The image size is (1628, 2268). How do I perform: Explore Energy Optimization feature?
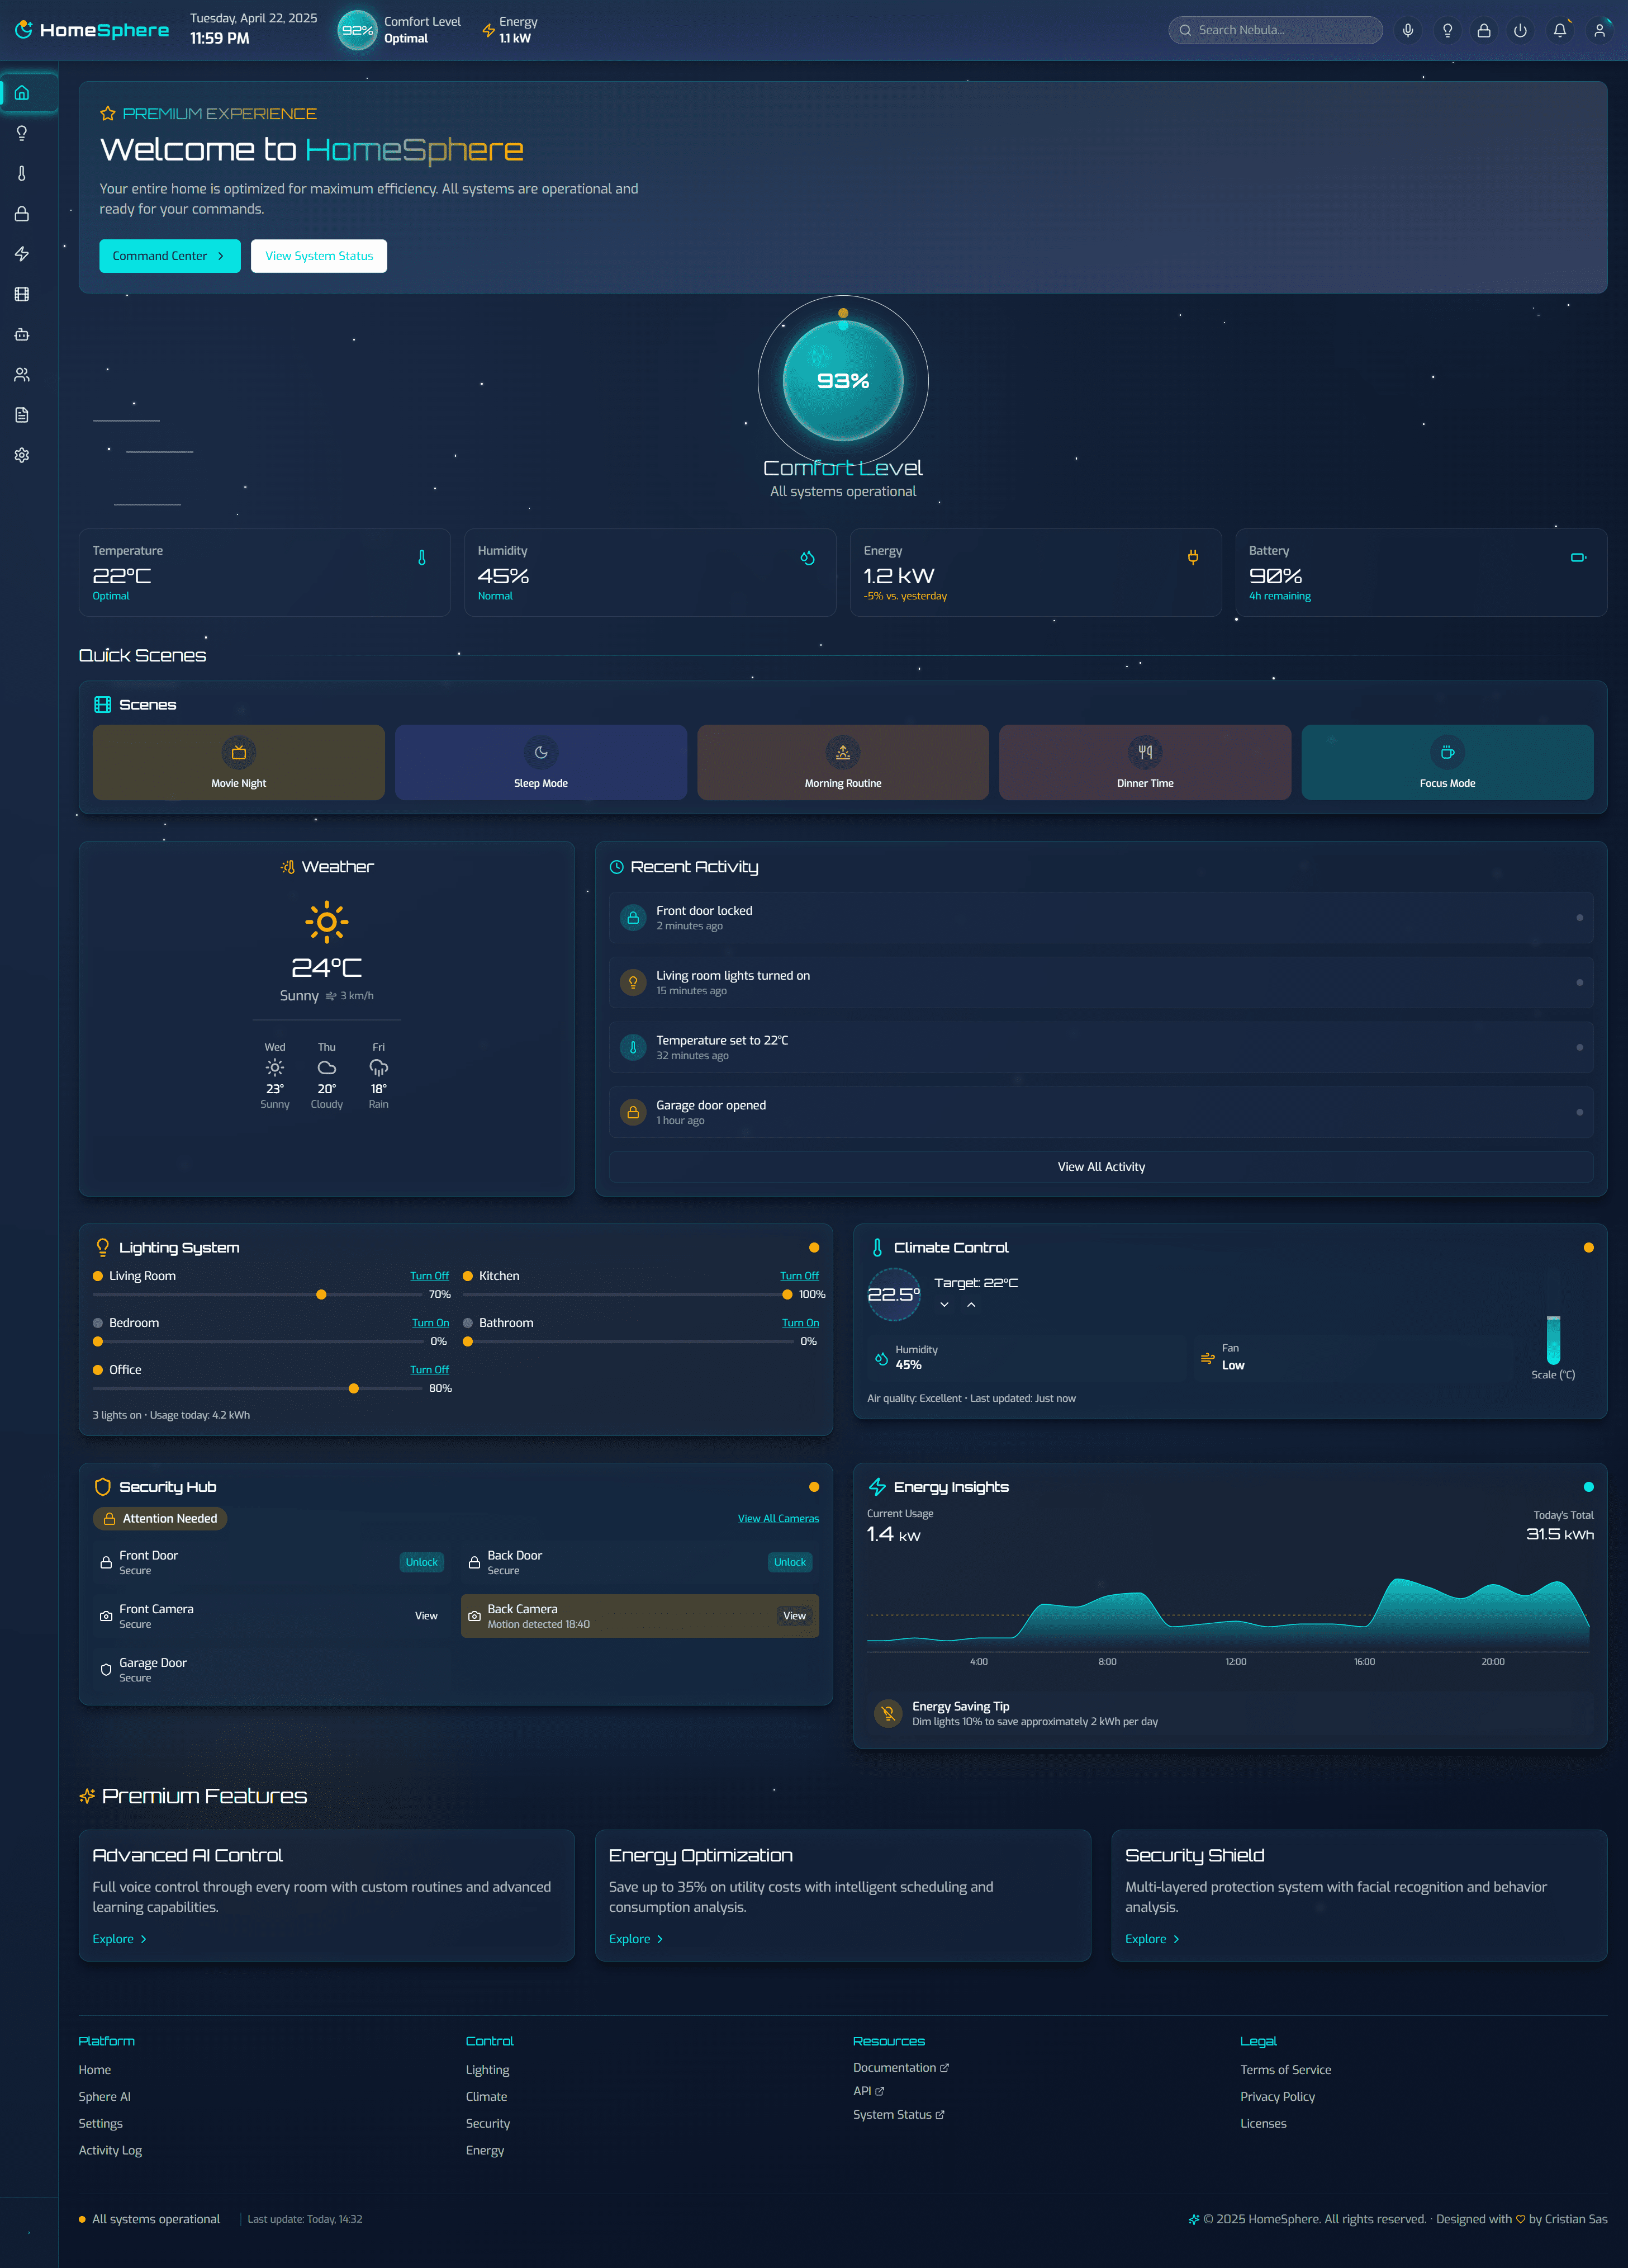coord(637,1939)
